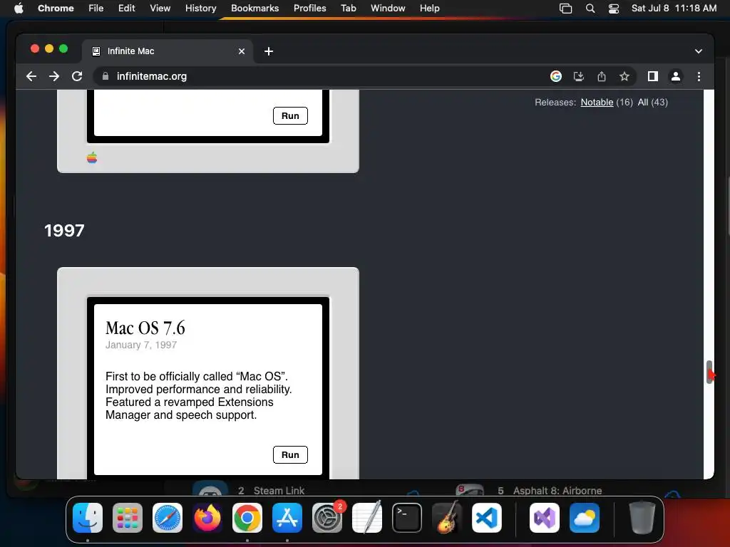Screen dimensions: 730x547
Task: Reload the infinitemac.org page
Action: [x=77, y=76]
